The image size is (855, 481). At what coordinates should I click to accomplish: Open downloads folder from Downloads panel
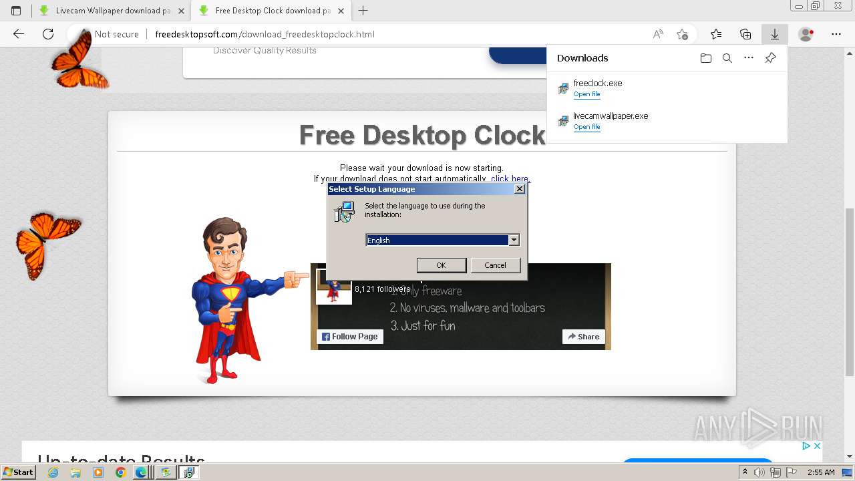706,58
